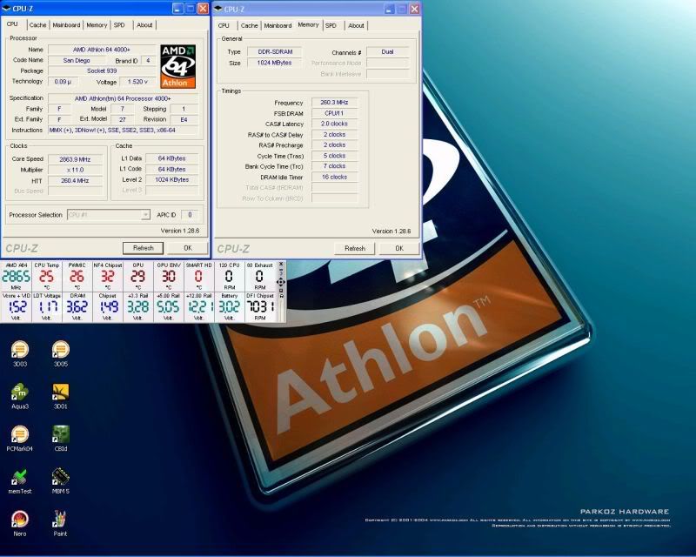Click the CAS# Latency value '2.0 clocks'
The height and width of the screenshot is (557, 696).
[x=334, y=124]
